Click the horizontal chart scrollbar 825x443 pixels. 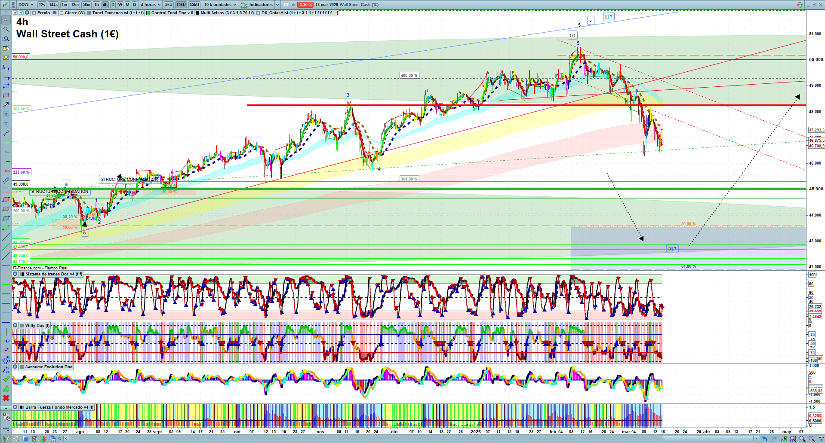coord(411,439)
